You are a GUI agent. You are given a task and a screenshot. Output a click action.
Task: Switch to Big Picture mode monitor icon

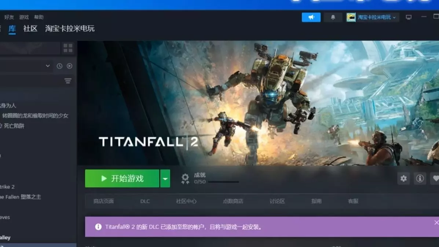pos(409,17)
